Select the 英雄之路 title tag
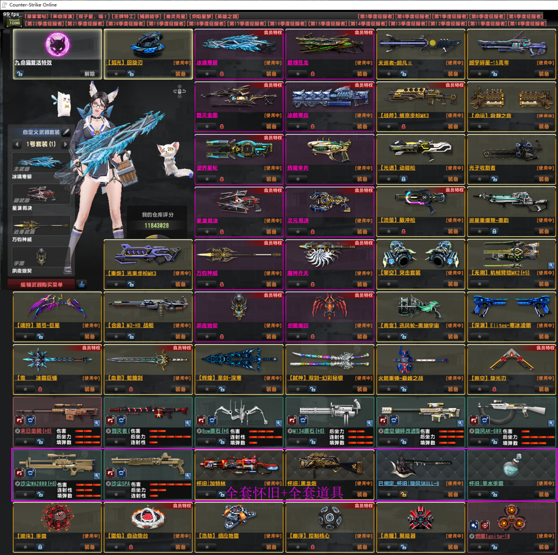 pyautogui.click(x=228, y=17)
